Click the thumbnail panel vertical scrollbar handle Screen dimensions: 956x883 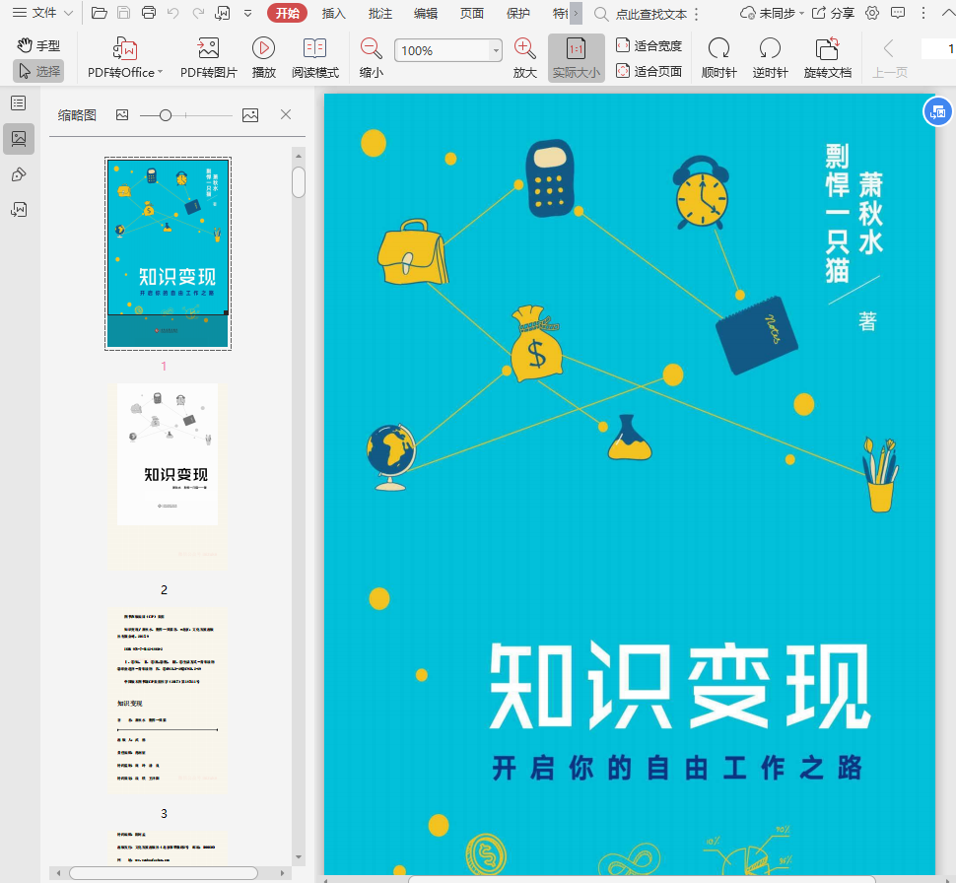299,182
